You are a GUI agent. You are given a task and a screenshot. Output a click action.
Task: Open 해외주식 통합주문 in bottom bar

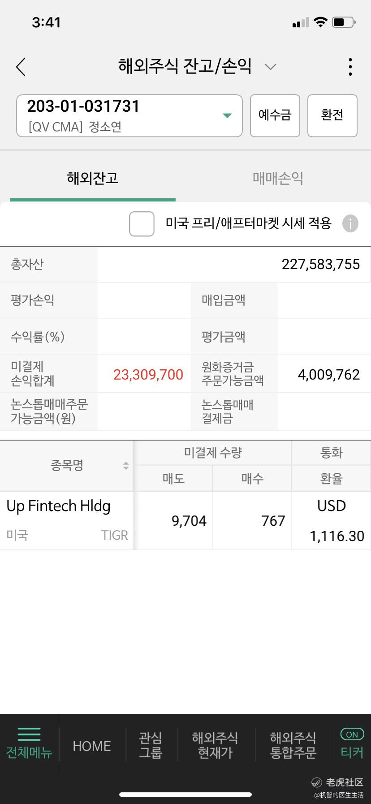(x=293, y=745)
